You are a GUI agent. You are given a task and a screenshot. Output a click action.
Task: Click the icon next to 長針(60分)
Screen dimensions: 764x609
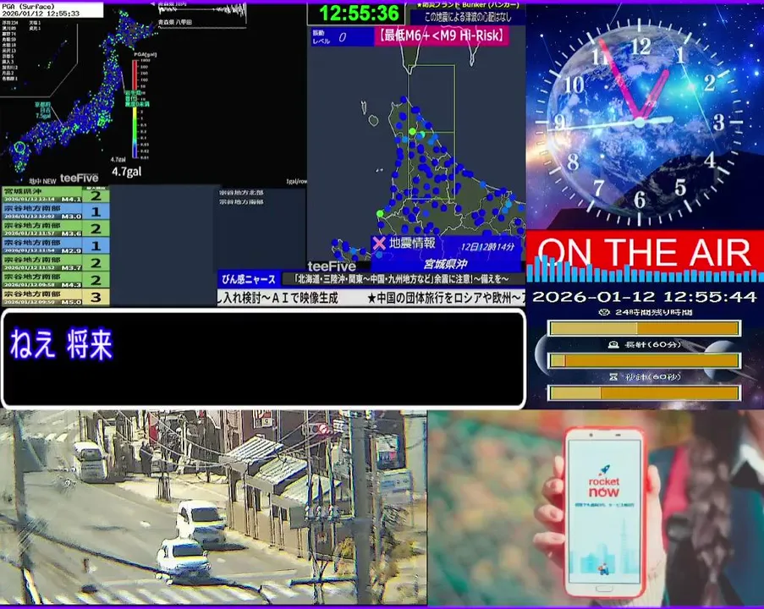(613, 345)
